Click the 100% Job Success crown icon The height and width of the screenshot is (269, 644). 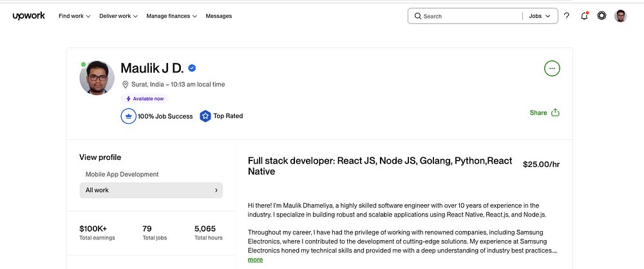click(128, 116)
